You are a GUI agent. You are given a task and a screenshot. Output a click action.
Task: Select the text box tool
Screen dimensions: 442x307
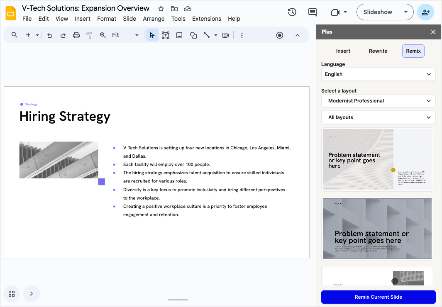tap(166, 35)
